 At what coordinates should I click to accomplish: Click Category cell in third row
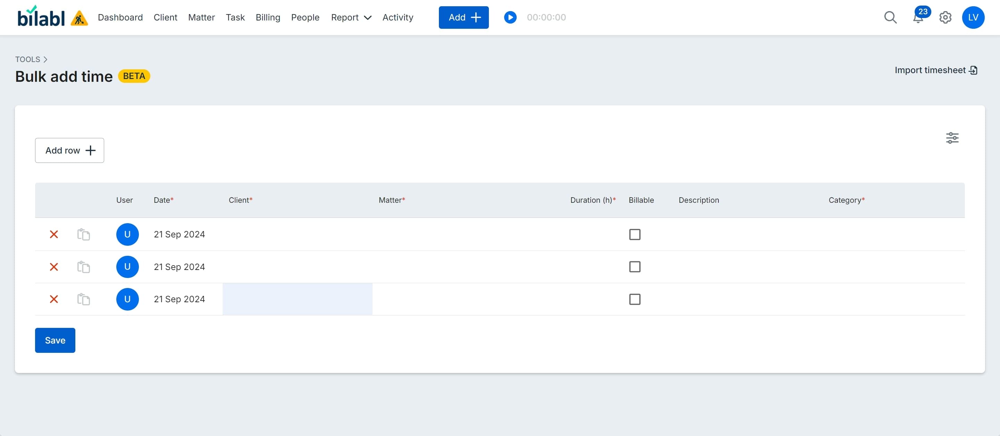click(x=894, y=299)
